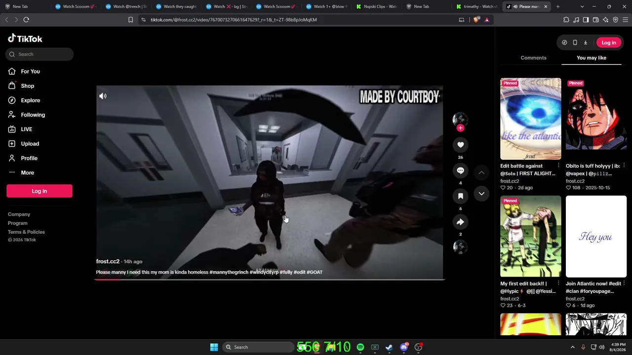
Task: Open Leo AI sparkle icon
Action: [x=605, y=20]
